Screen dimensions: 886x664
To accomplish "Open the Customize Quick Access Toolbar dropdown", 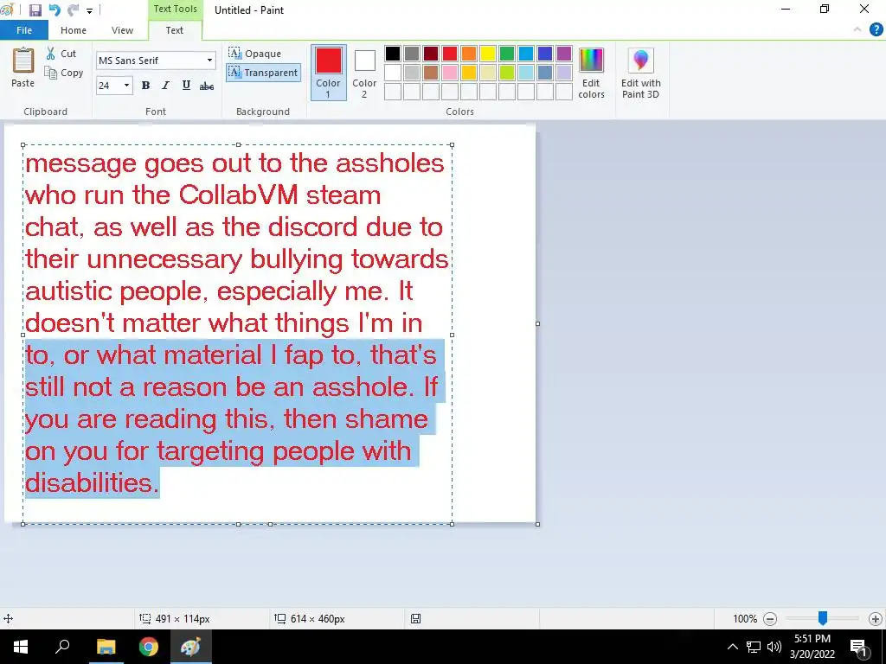I will pos(89,10).
